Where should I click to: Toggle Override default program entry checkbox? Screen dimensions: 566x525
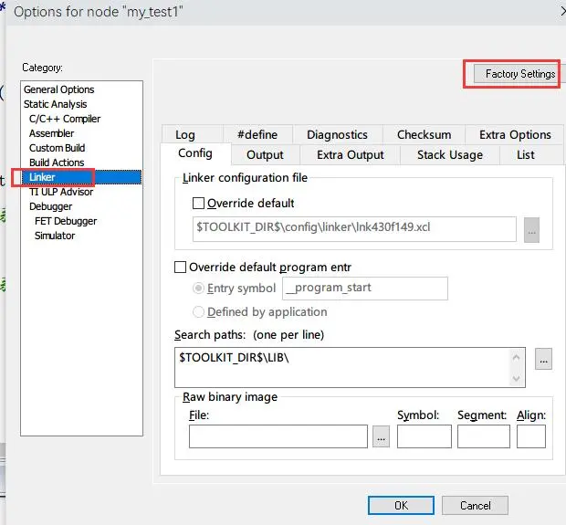(x=180, y=268)
